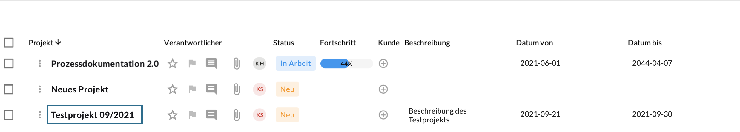Sort by the Datum von column
Viewport: 740px width, 132px height.
[x=534, y=43]
